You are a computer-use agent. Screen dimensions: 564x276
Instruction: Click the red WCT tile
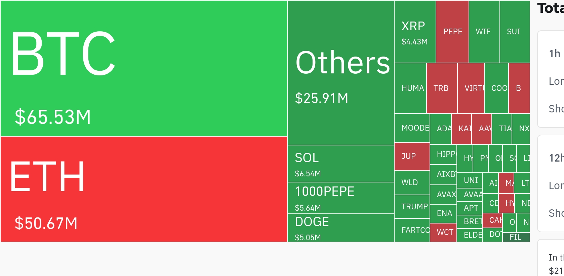pos(443,233)
